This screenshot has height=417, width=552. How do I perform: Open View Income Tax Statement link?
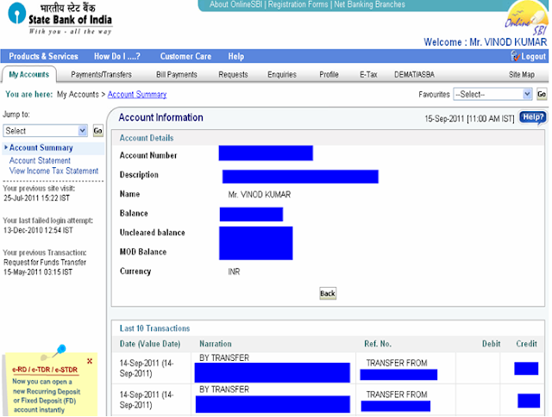(x=53, y=171)
